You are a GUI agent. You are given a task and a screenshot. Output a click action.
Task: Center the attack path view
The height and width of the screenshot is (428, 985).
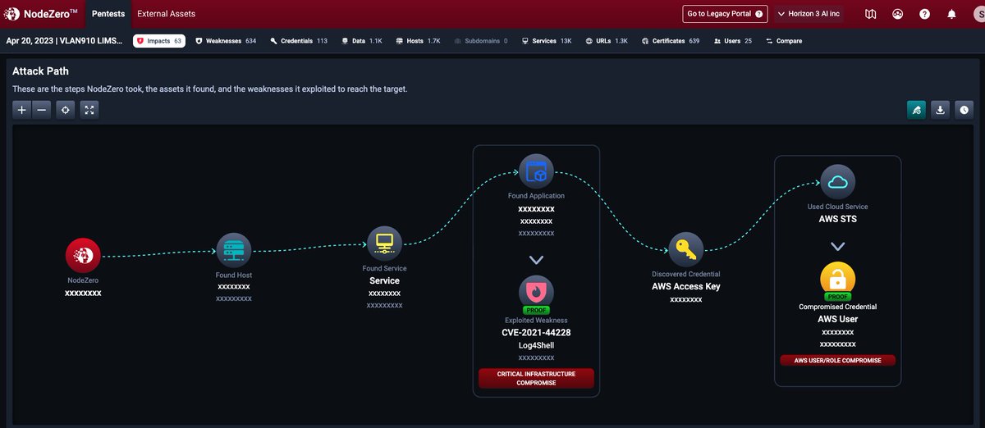pyautogui.click(x=66, y=110)
